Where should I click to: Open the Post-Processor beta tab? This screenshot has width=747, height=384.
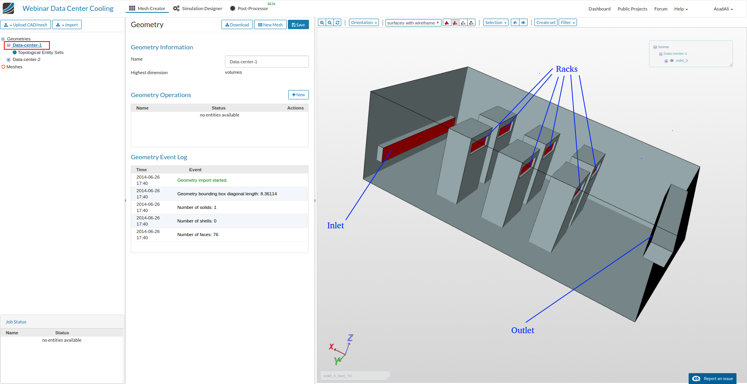coord(249,8)
